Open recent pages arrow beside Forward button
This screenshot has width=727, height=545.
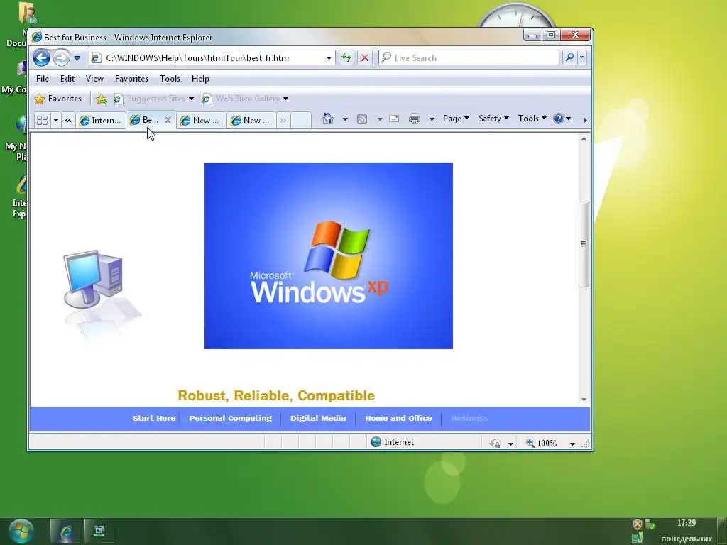coord(77,58)
